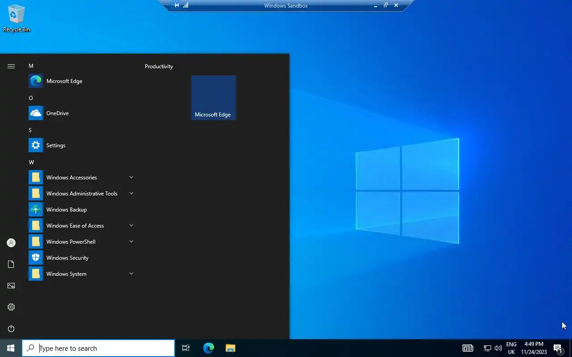
Task: Open Task View on the taskbar
Action: click(186, 348)
